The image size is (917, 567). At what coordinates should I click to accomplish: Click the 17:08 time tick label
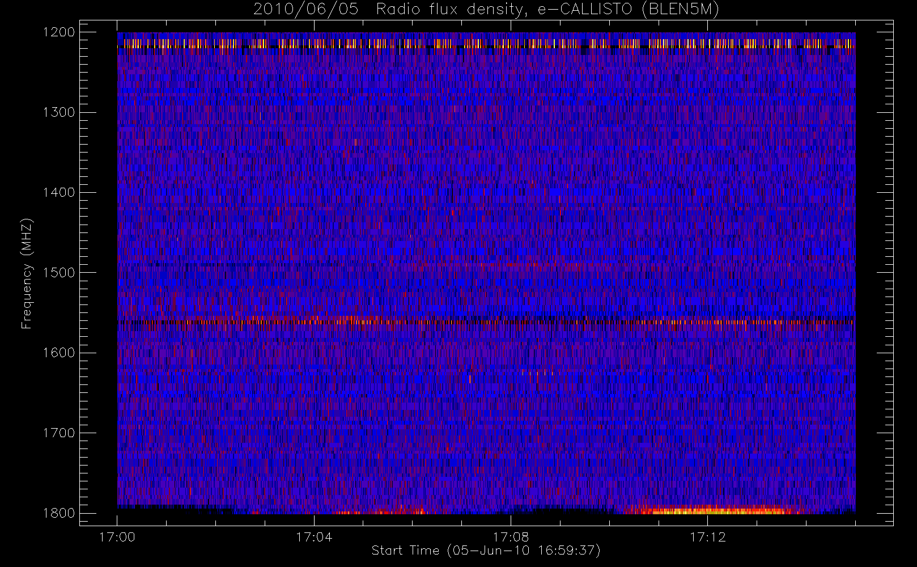(x=511, y=537)
